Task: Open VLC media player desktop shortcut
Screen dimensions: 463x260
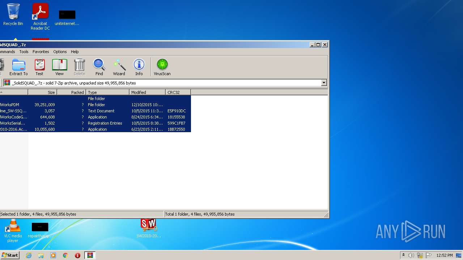Action: pyautogui.click(x=13, y=231)
